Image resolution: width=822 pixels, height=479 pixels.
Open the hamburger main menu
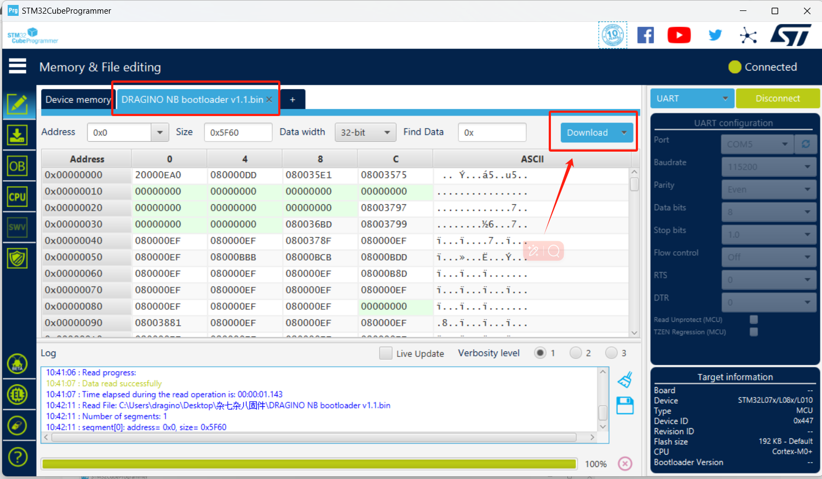[18, 66]
